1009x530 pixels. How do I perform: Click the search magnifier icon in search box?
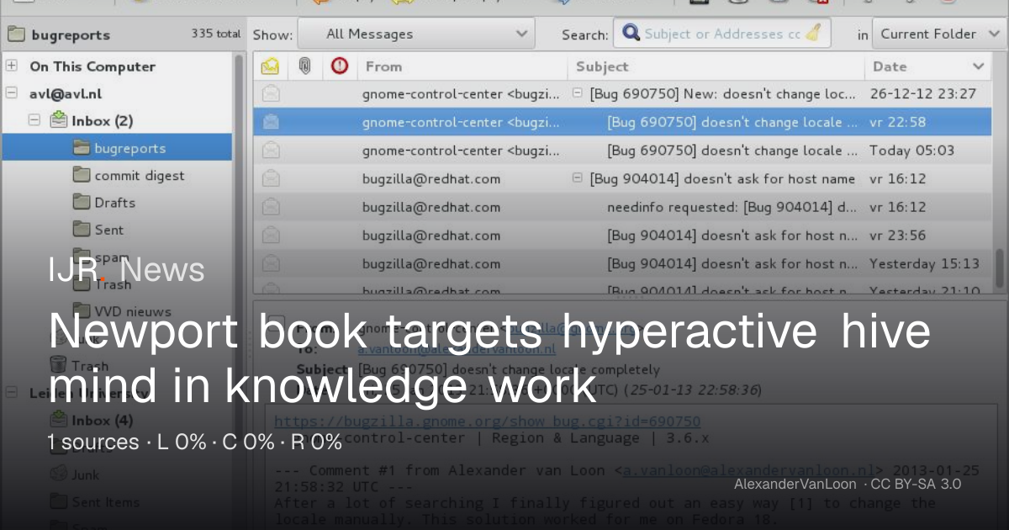630,34
